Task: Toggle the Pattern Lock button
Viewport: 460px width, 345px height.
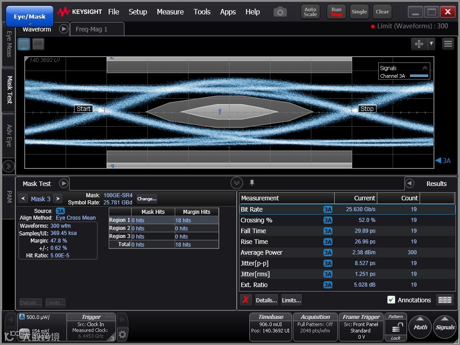Action: [395, 327]
